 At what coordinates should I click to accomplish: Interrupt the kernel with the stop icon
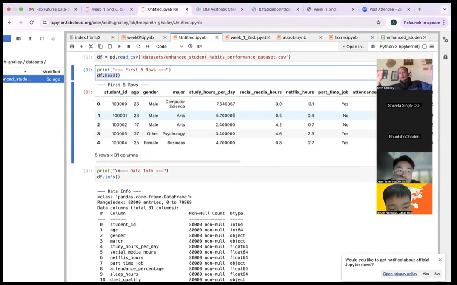point(129,46)
